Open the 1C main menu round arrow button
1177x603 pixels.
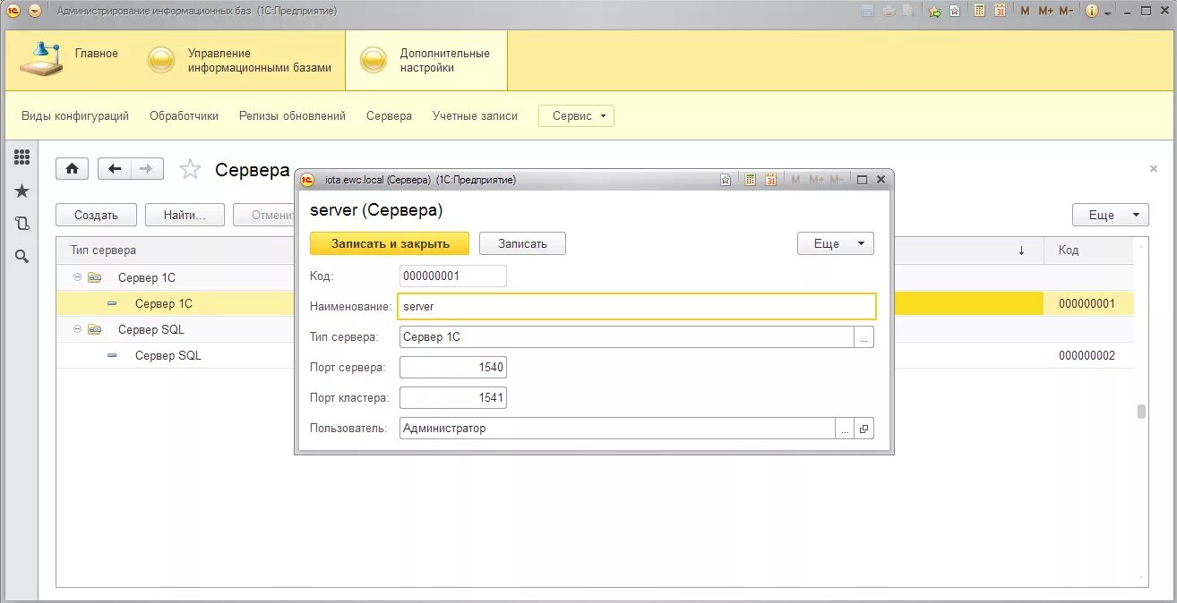(x=34, y=11)
